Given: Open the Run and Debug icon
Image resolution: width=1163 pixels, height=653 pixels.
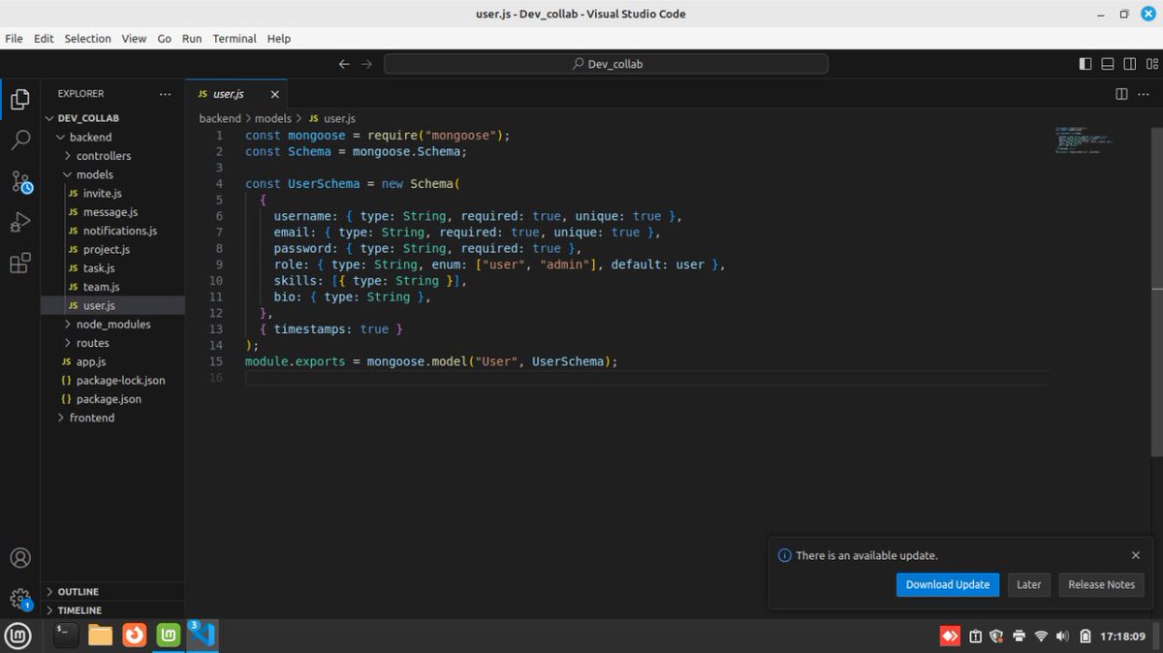Looking at the screenshot, I should tap(20, 222).
